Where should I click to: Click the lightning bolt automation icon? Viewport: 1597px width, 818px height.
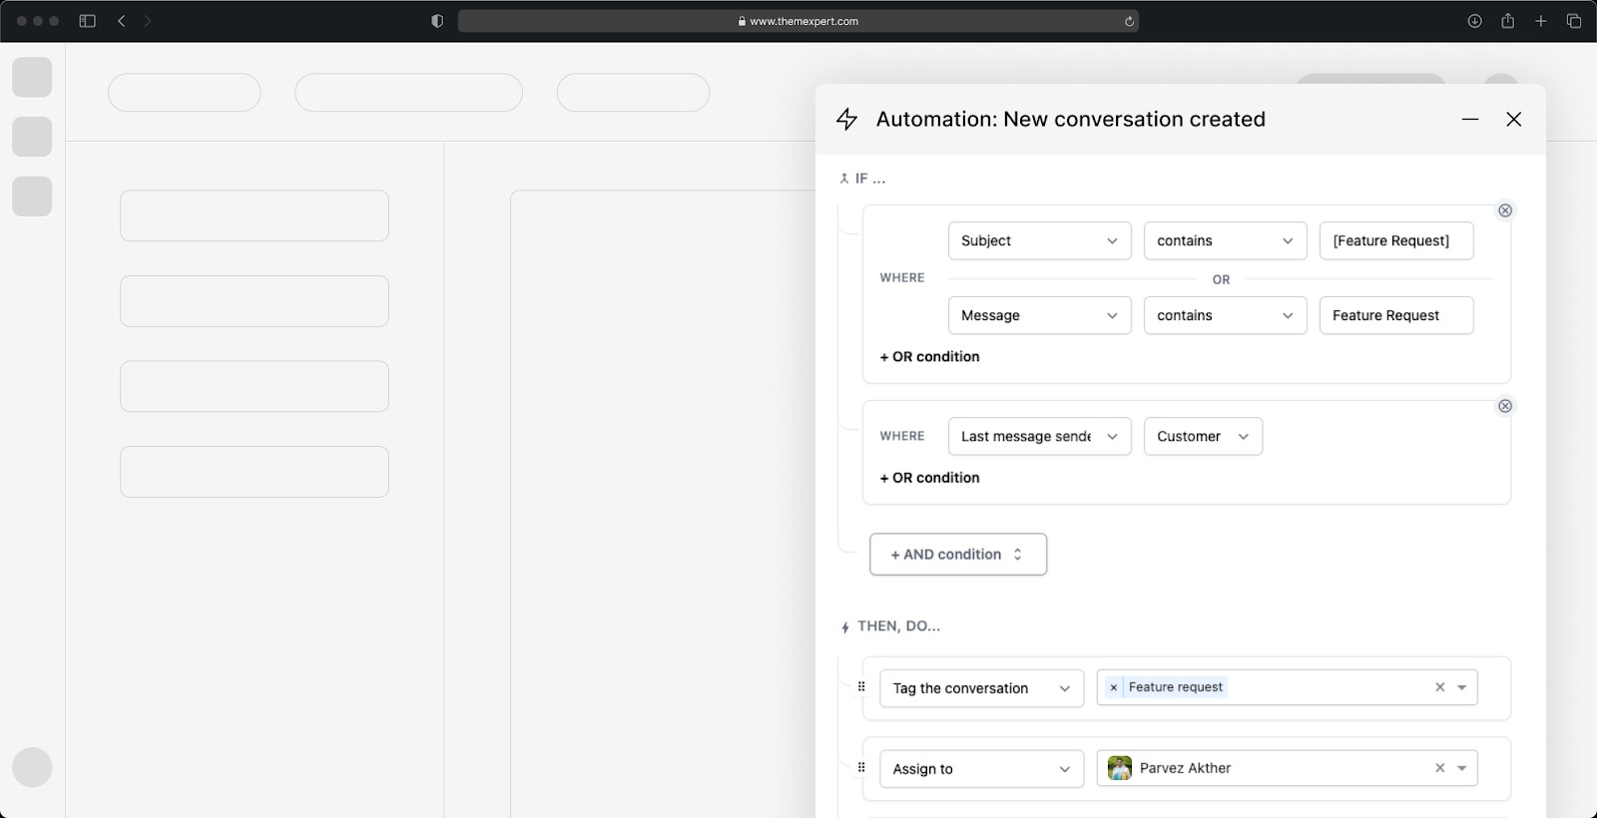click(x=846, y=120)
